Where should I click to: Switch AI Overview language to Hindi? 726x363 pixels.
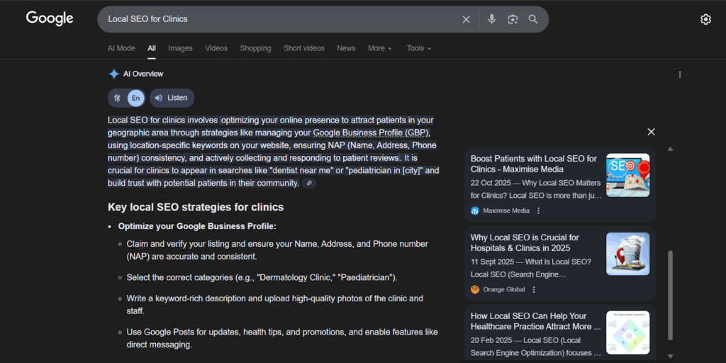click(117, 98)
